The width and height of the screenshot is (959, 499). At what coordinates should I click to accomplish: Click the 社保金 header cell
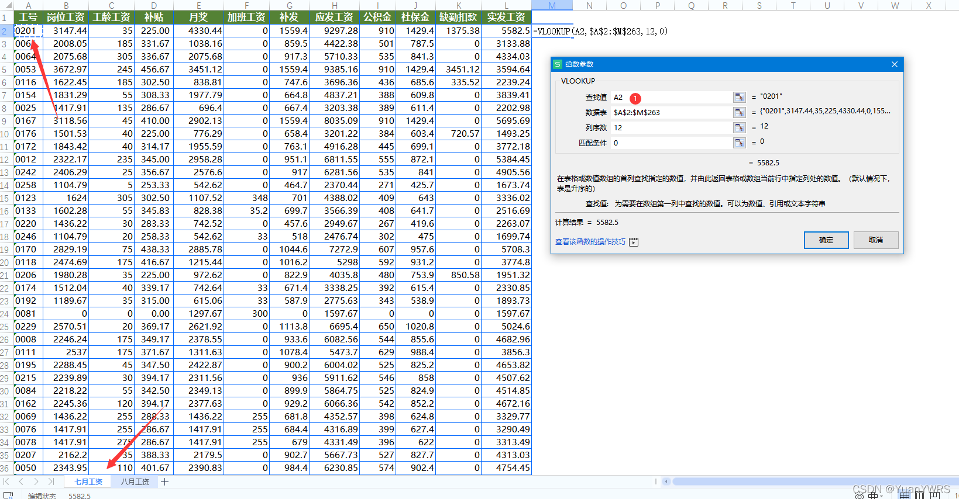[415, 18]
